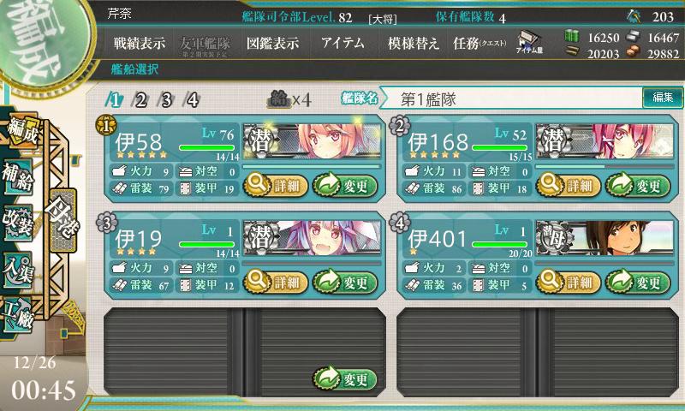Open the 改装 remodel sidebar icon
The image size is (685, 411).
[18, 223]
